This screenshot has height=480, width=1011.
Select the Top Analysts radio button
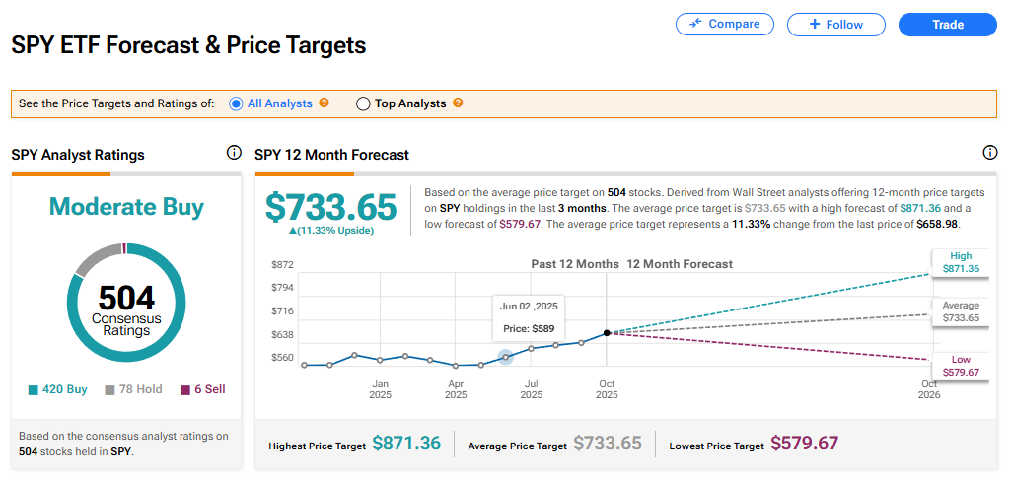pyautogui.click(x=363, y=103)
